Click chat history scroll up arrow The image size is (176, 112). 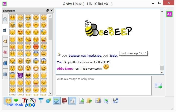pyautogui.click(x=162, y=11)
